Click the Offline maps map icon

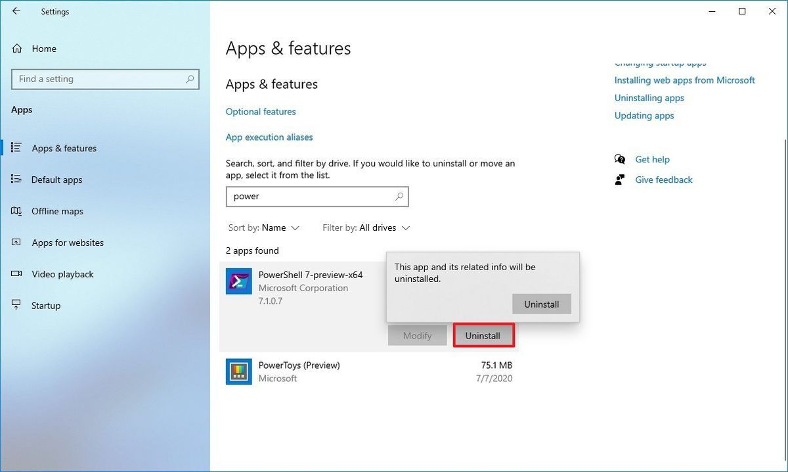click(17, 211)
